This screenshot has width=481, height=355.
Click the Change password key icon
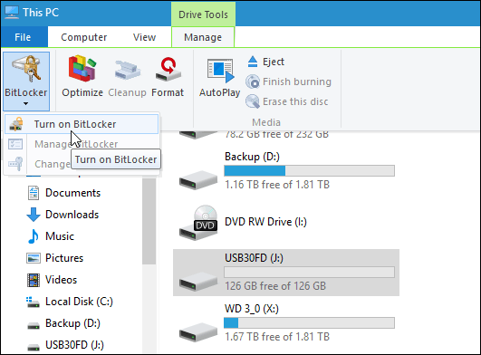15,163
